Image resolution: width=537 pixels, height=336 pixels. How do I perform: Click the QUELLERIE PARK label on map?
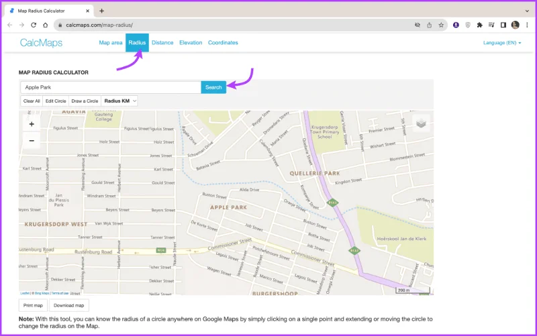pyautogui.click(x=315, y=173)
